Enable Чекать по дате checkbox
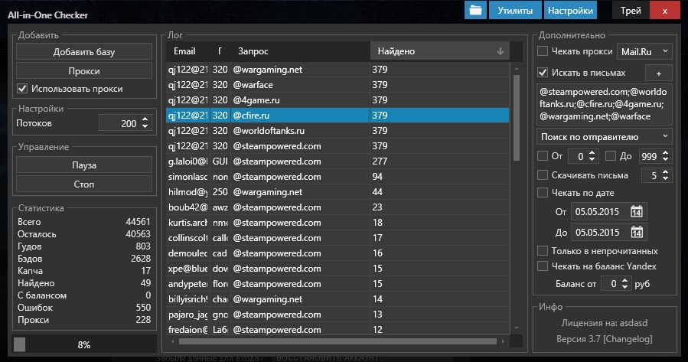 (543, 193)
